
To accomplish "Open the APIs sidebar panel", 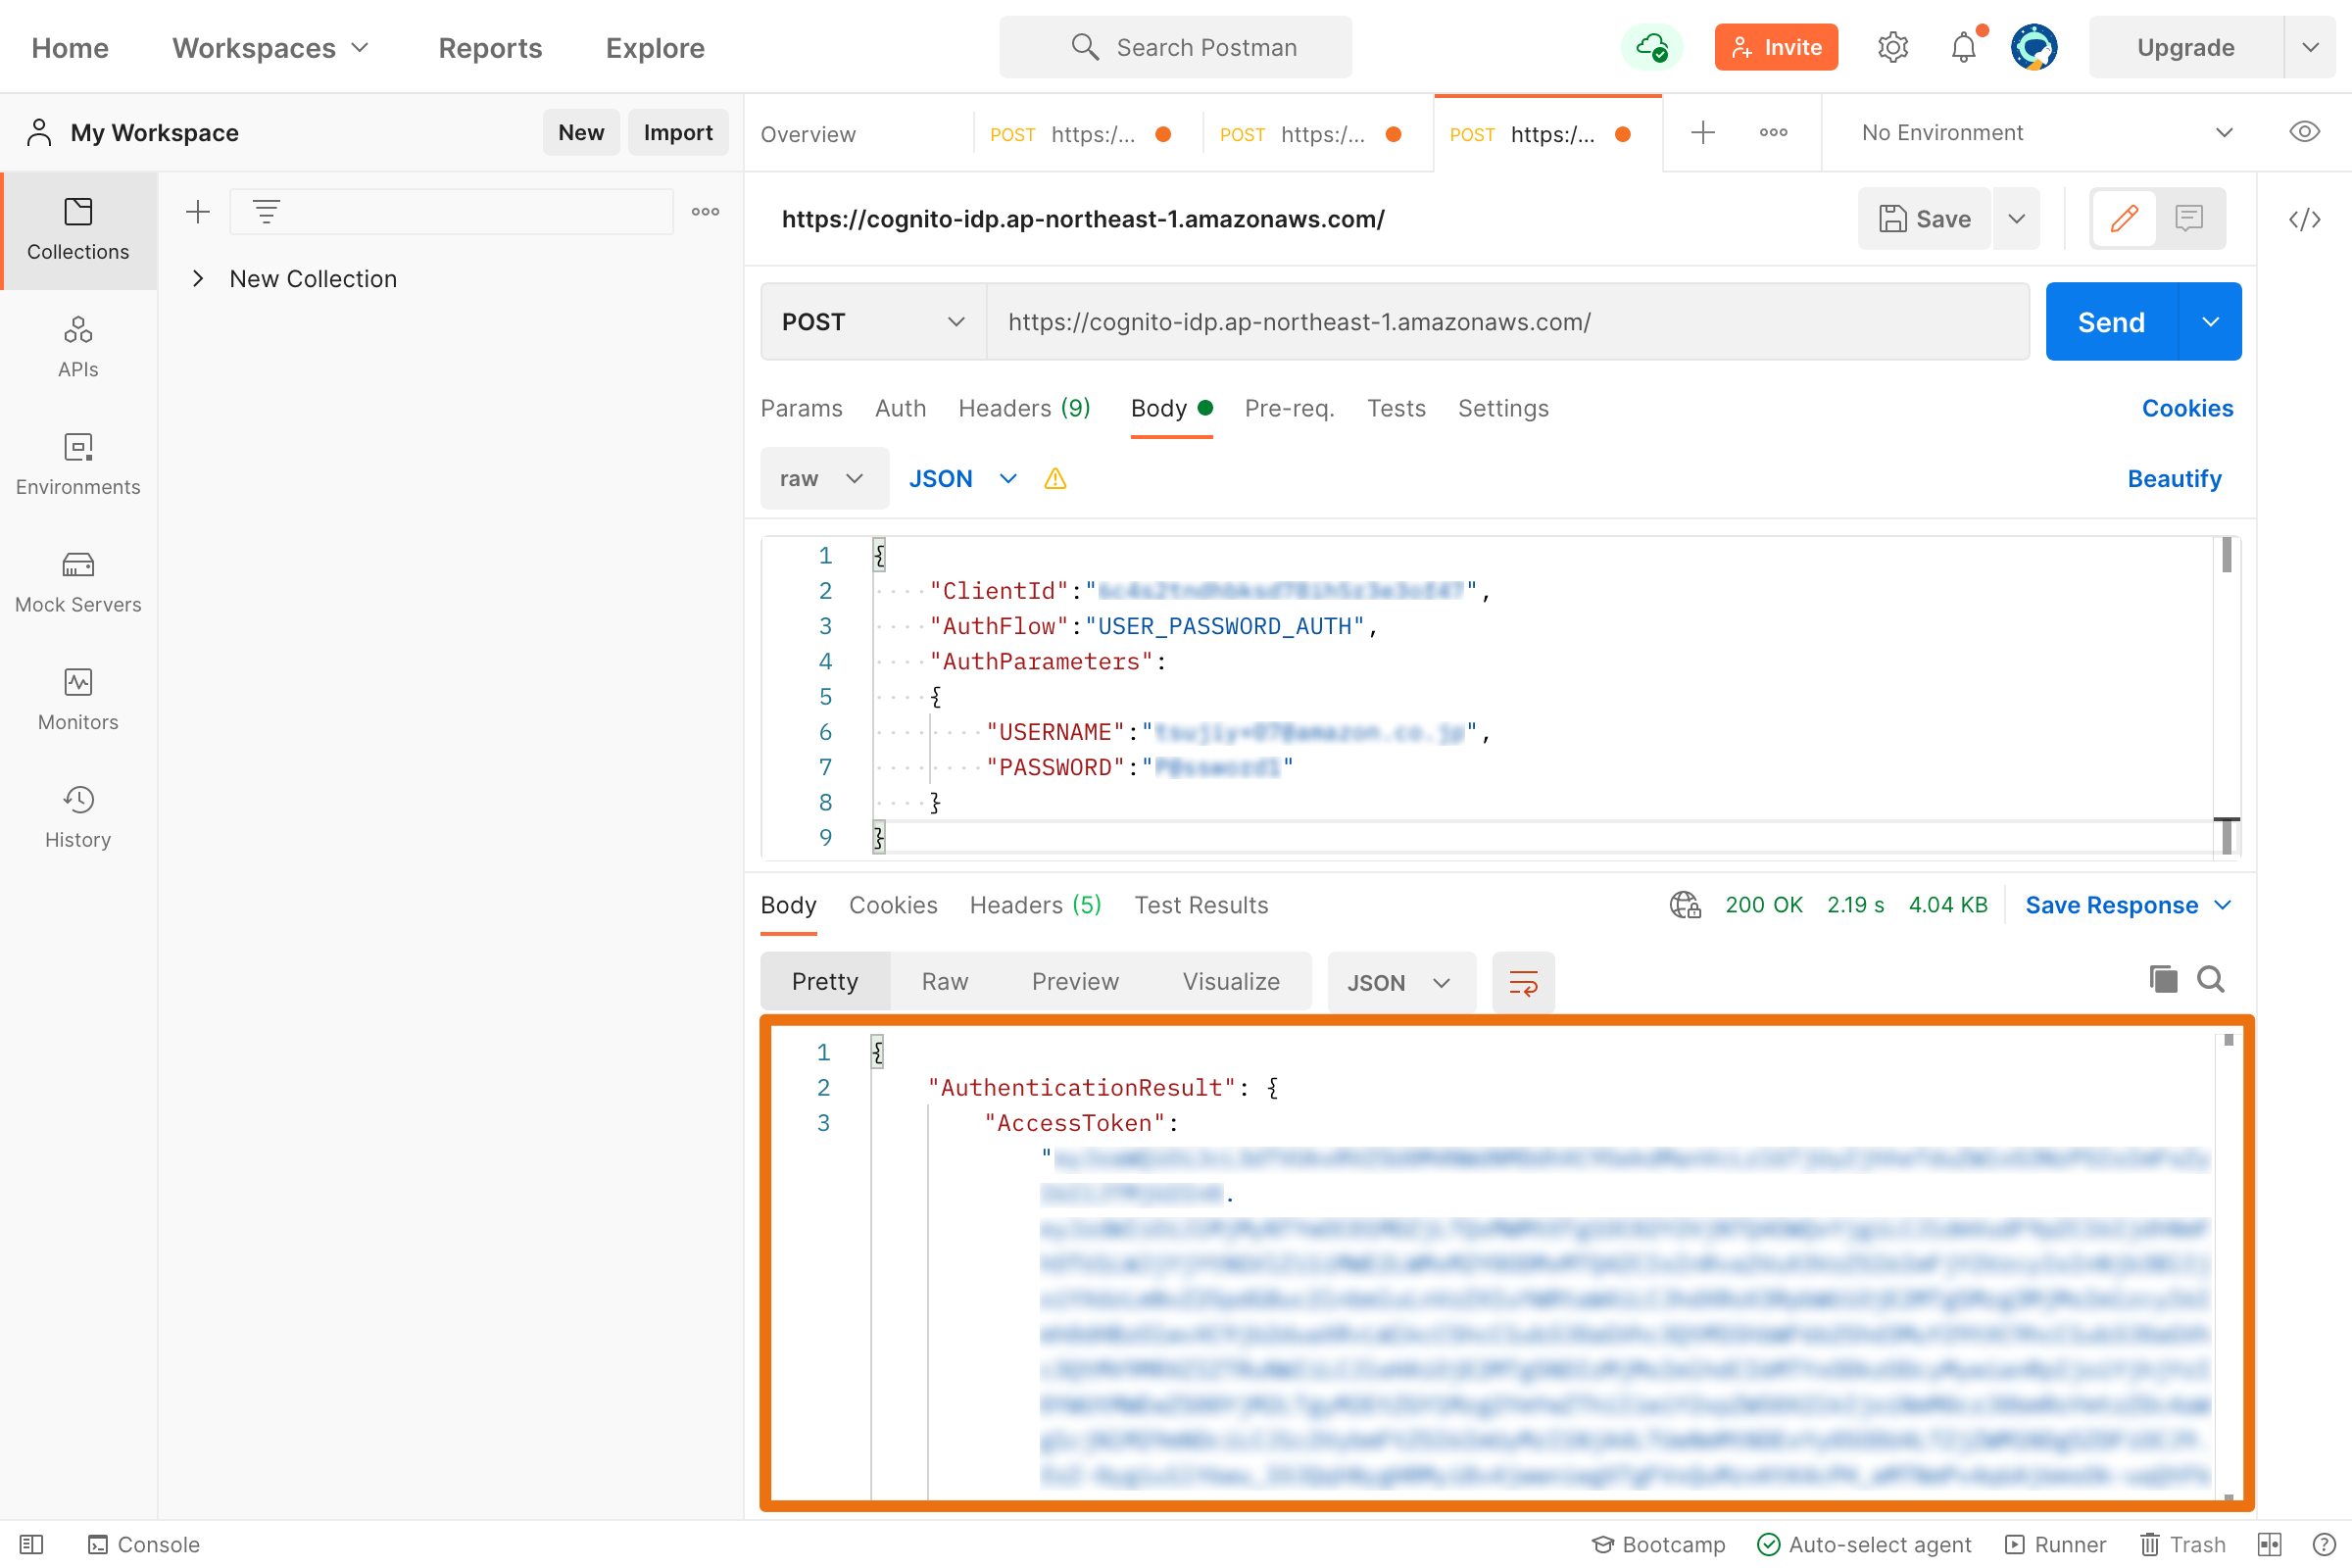I will (x=78, y=347).
